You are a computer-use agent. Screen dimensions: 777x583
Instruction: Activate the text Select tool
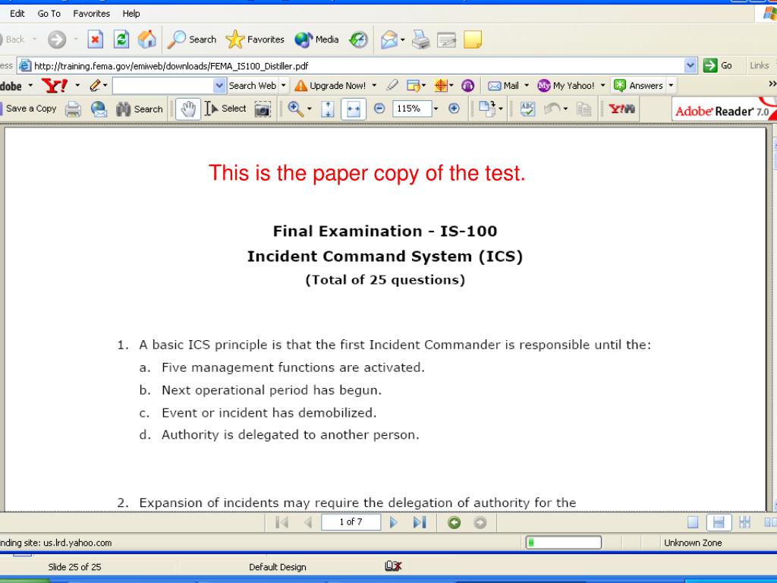226,109
